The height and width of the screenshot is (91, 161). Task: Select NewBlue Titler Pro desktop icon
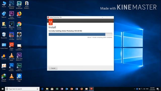[x=19, y=36]
